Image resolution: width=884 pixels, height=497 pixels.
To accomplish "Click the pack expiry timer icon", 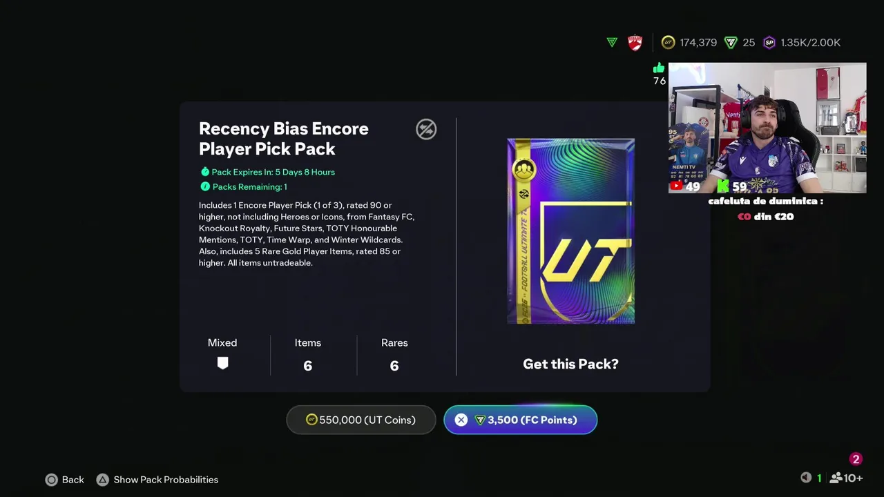I will 204,172.
